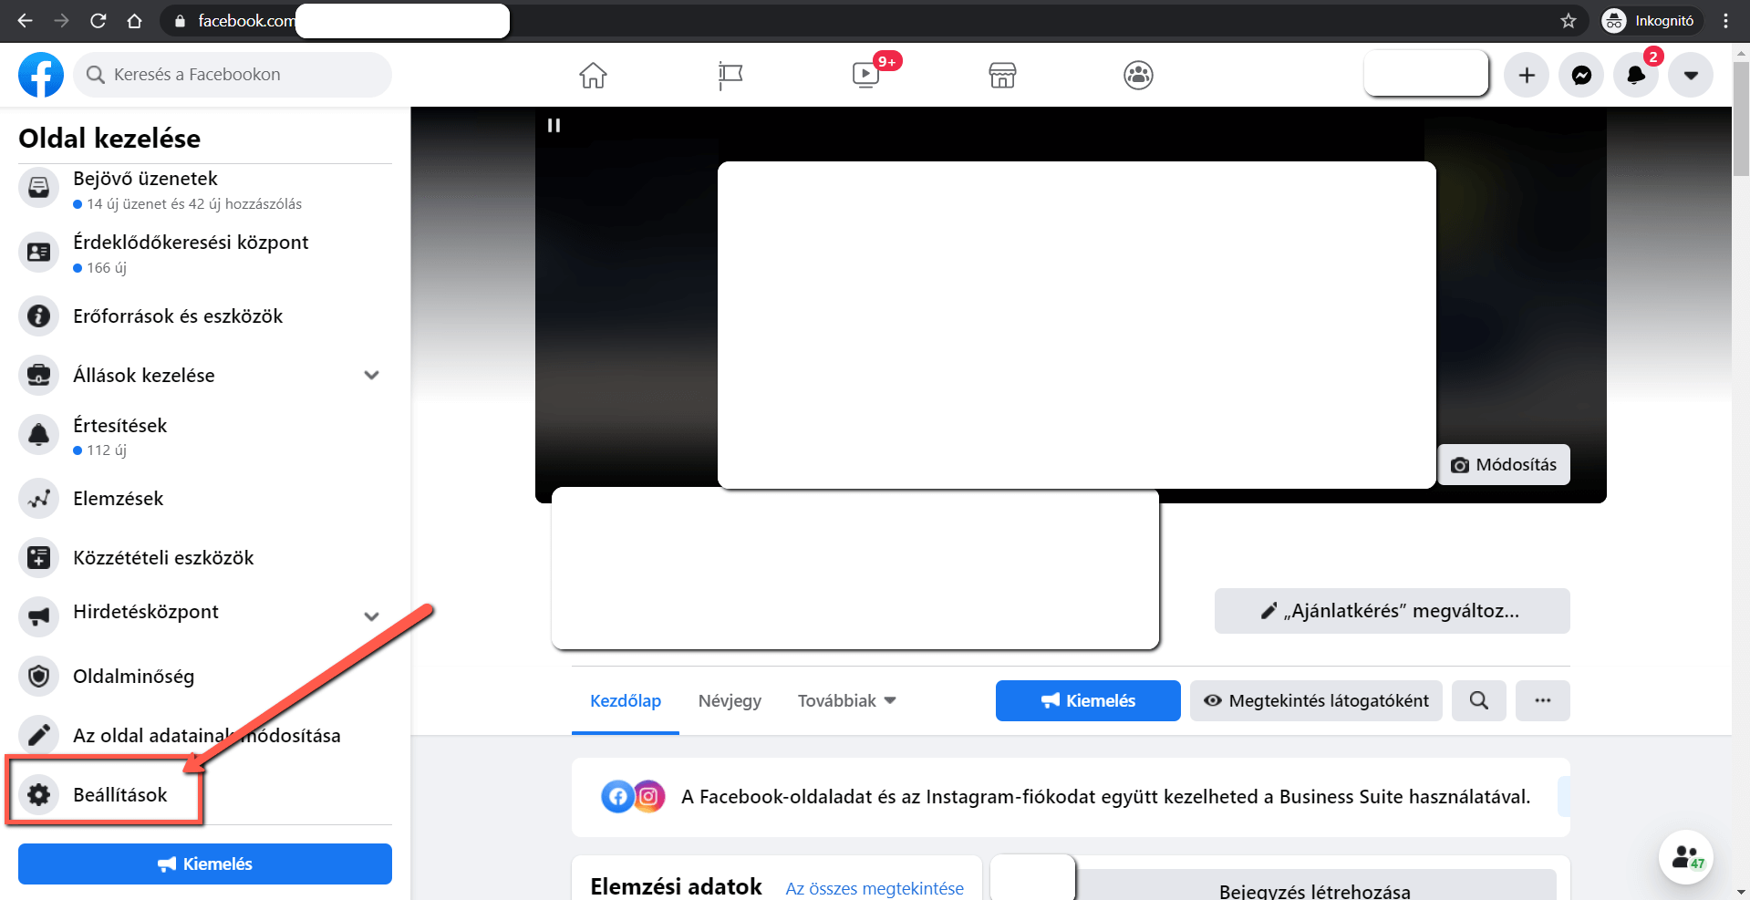Viewport: 1750px width, 900px height.
Task: Pause the cover video
Action: coord(554,125)
